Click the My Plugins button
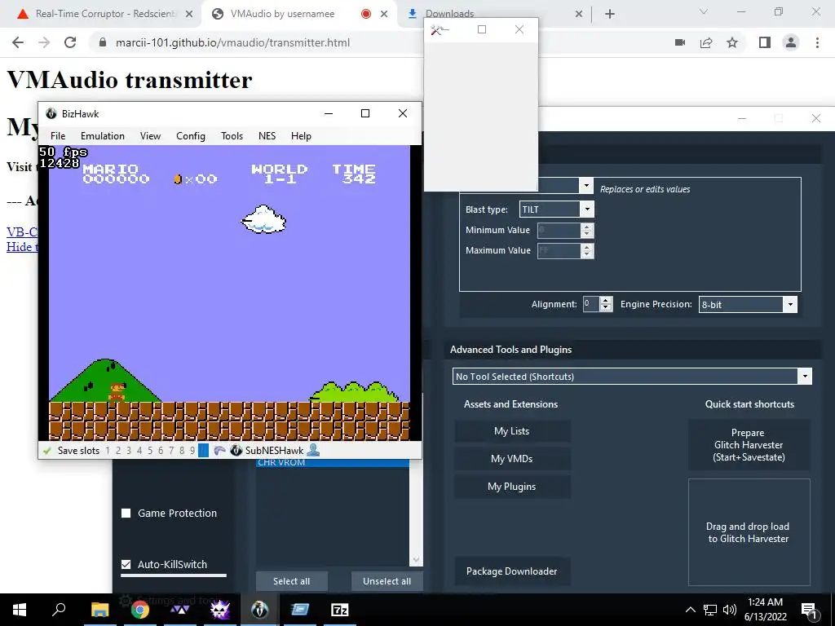The height and width of the screenshot is (626, 835). 512,487
